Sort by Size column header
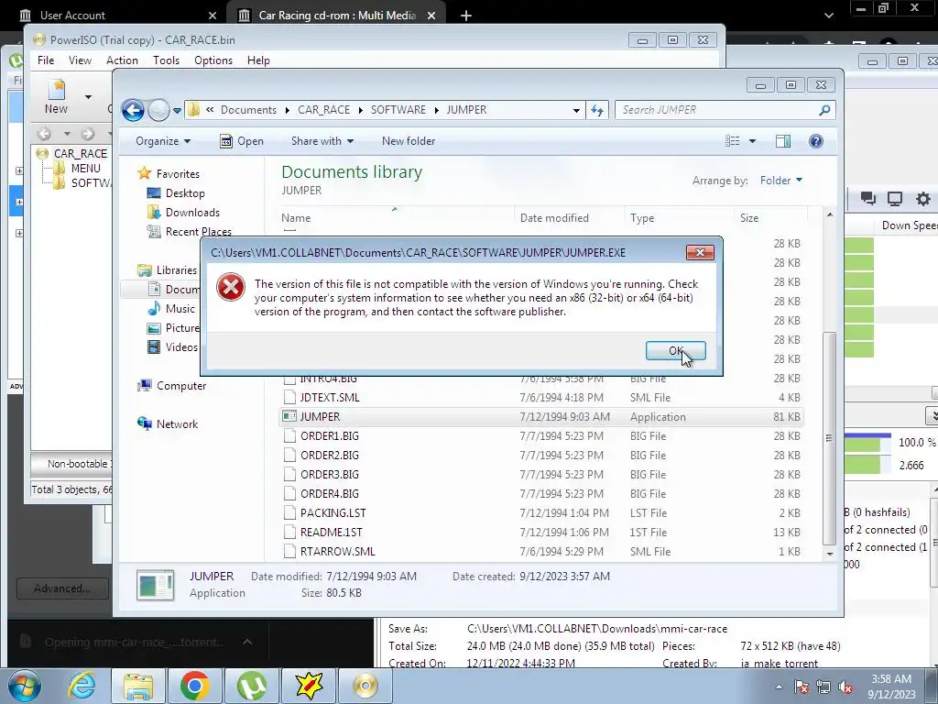The height and width of the screenshot is (704, 938). tap(749, 218)
